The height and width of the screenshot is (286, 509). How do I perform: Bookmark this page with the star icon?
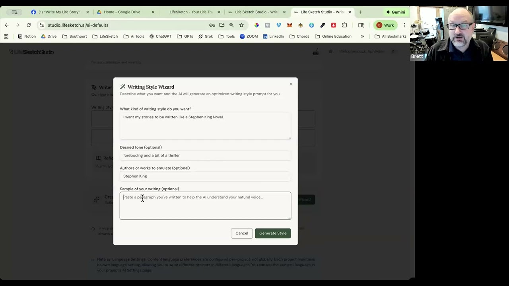pos(241,25)
